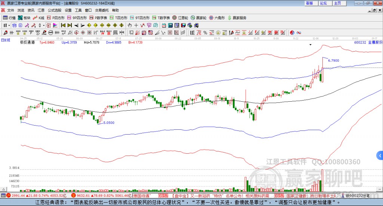
Task: Open 赢家服务 with dollar icon
Action: [x=237, y=18]
